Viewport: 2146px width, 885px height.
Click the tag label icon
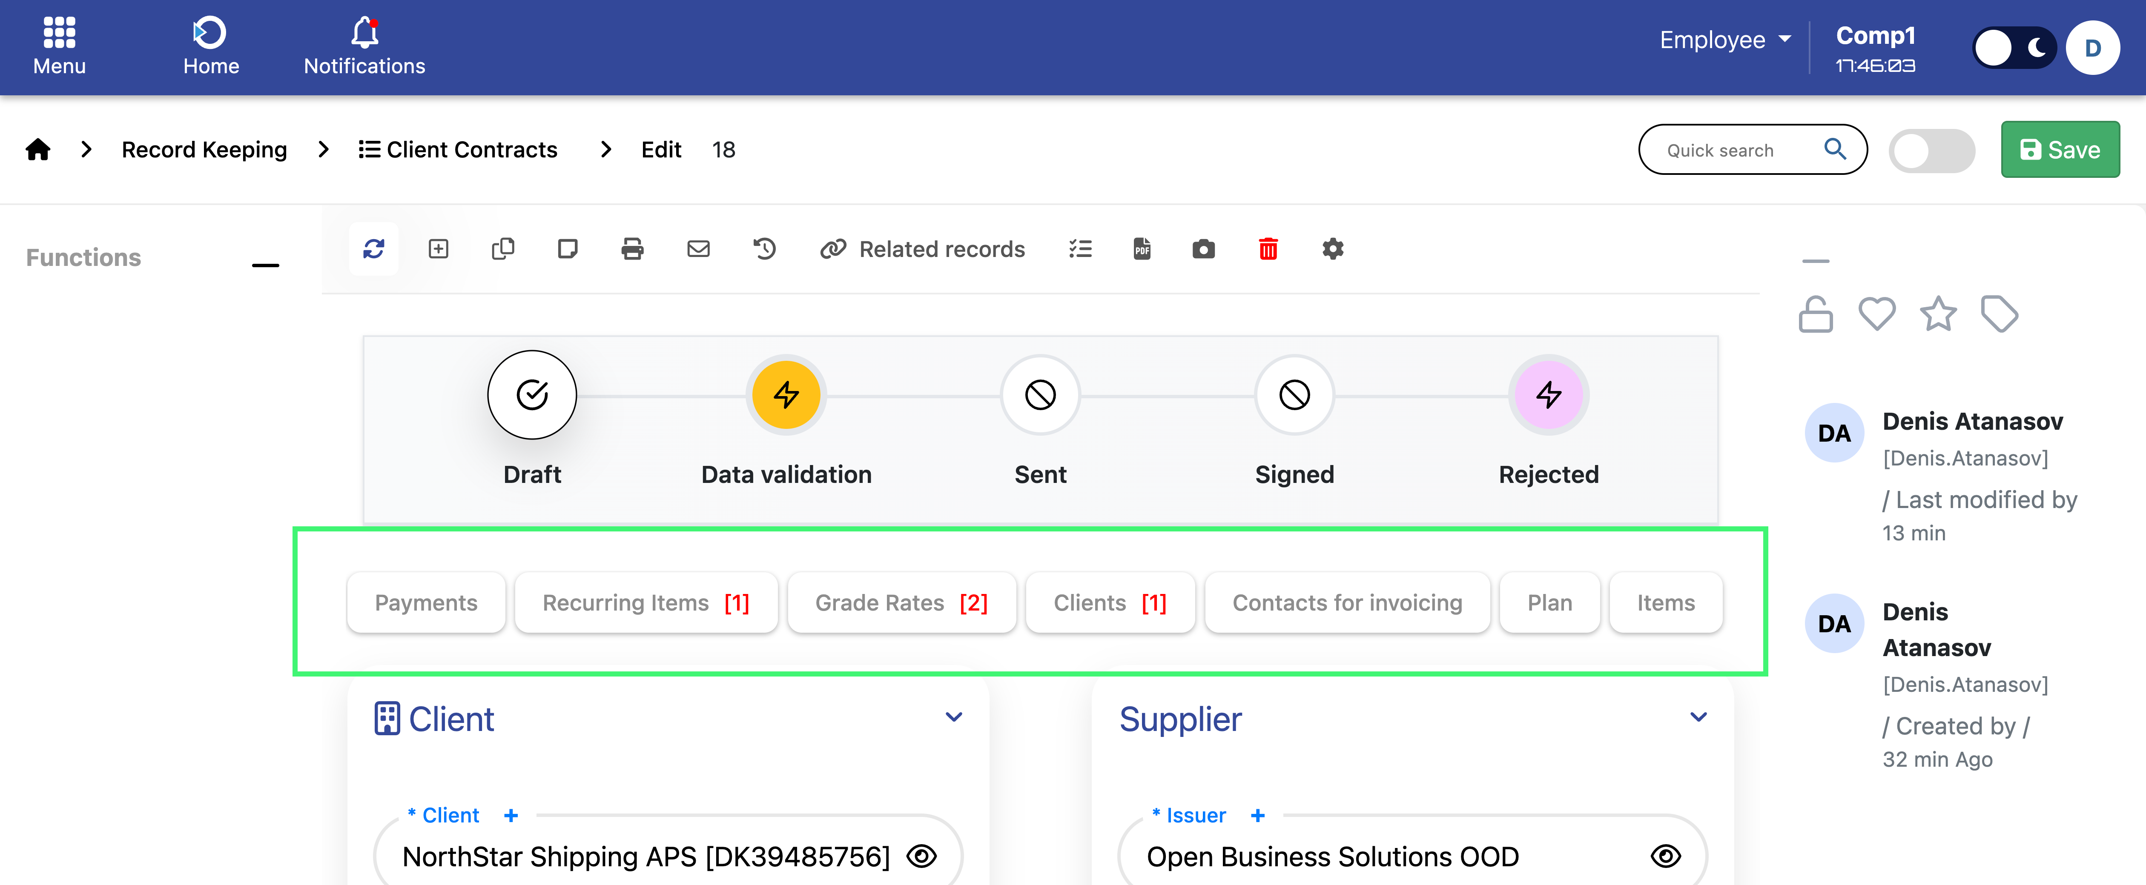click(x=2000, y=315)
